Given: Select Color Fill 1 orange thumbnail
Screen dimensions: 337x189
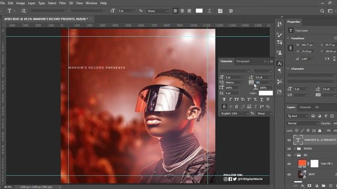Looking at the screenshot, I should [x=302, y=163].
